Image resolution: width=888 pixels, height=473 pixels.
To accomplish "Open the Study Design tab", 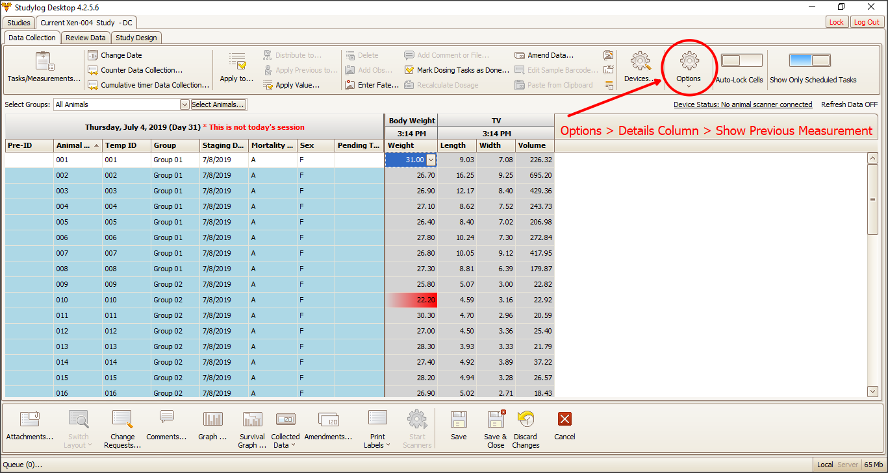I will pos(136,38).
